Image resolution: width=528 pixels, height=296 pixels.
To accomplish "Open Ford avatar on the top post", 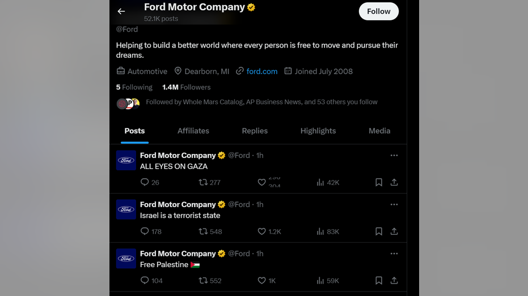I will tap(126, 160).
